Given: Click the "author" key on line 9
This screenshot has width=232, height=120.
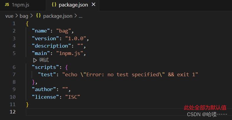Looking at the screenshot, I should point(44,89).
